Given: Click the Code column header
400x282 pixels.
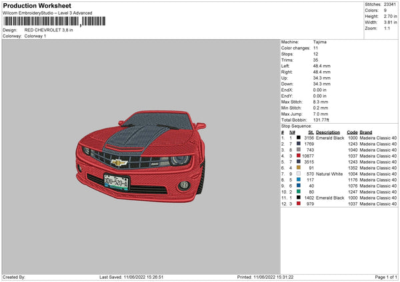Looking at the screenshot, I should [352, 132].
